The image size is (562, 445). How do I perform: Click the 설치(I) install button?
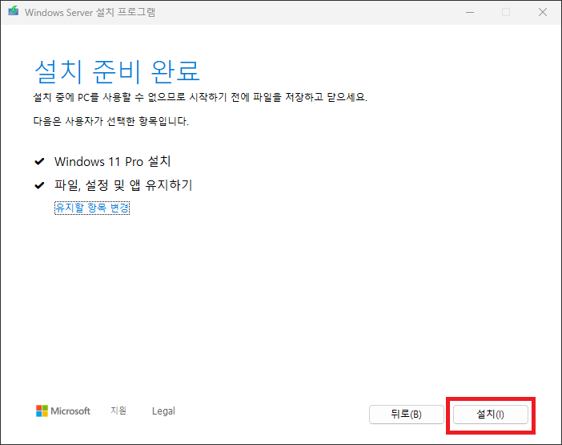[x=490, y=415]
